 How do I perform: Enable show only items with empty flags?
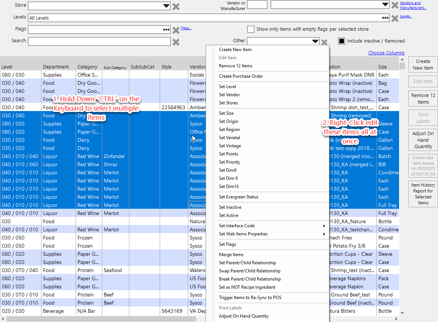251,29
